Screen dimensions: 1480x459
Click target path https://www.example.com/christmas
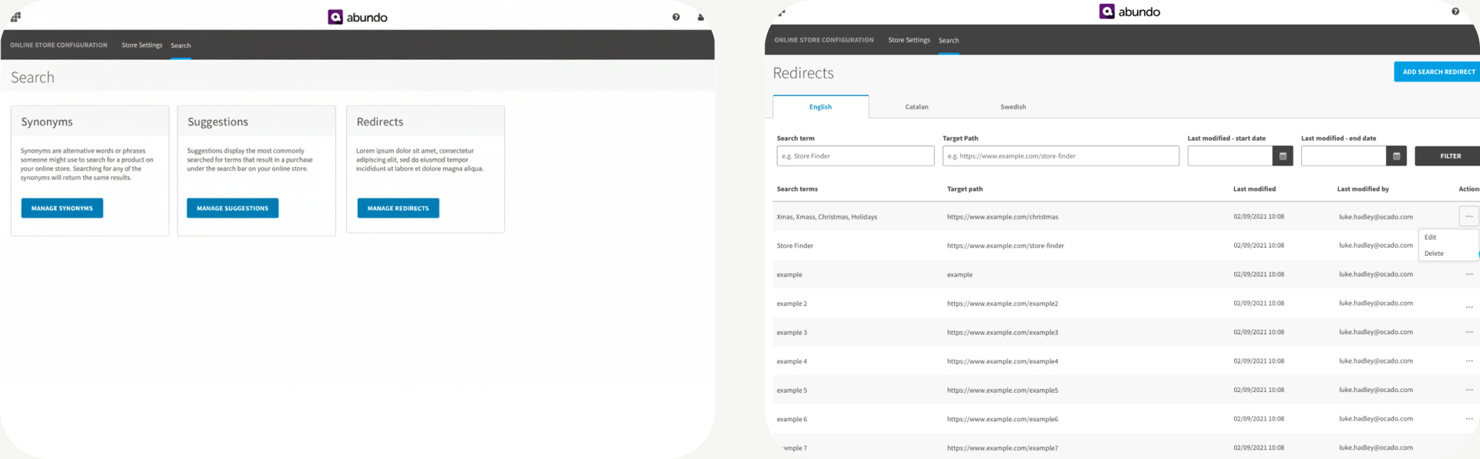pos(1003,217)
